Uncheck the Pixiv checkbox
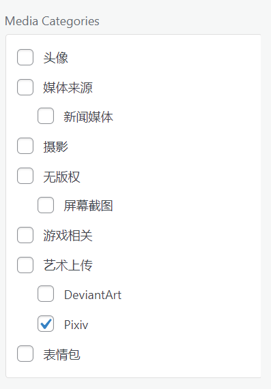 click(x=46, y=324)
